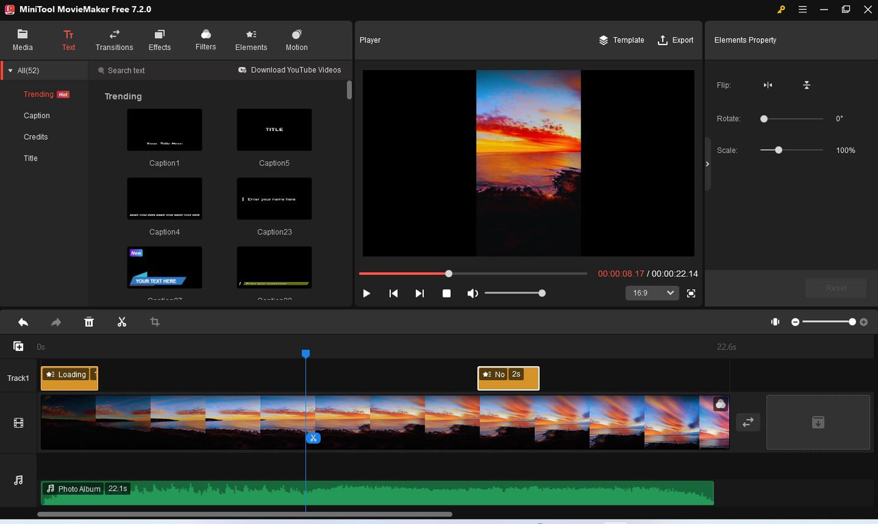Switch to the Caption category
Screen dimensions: 878x524
[x=36, y=115]
